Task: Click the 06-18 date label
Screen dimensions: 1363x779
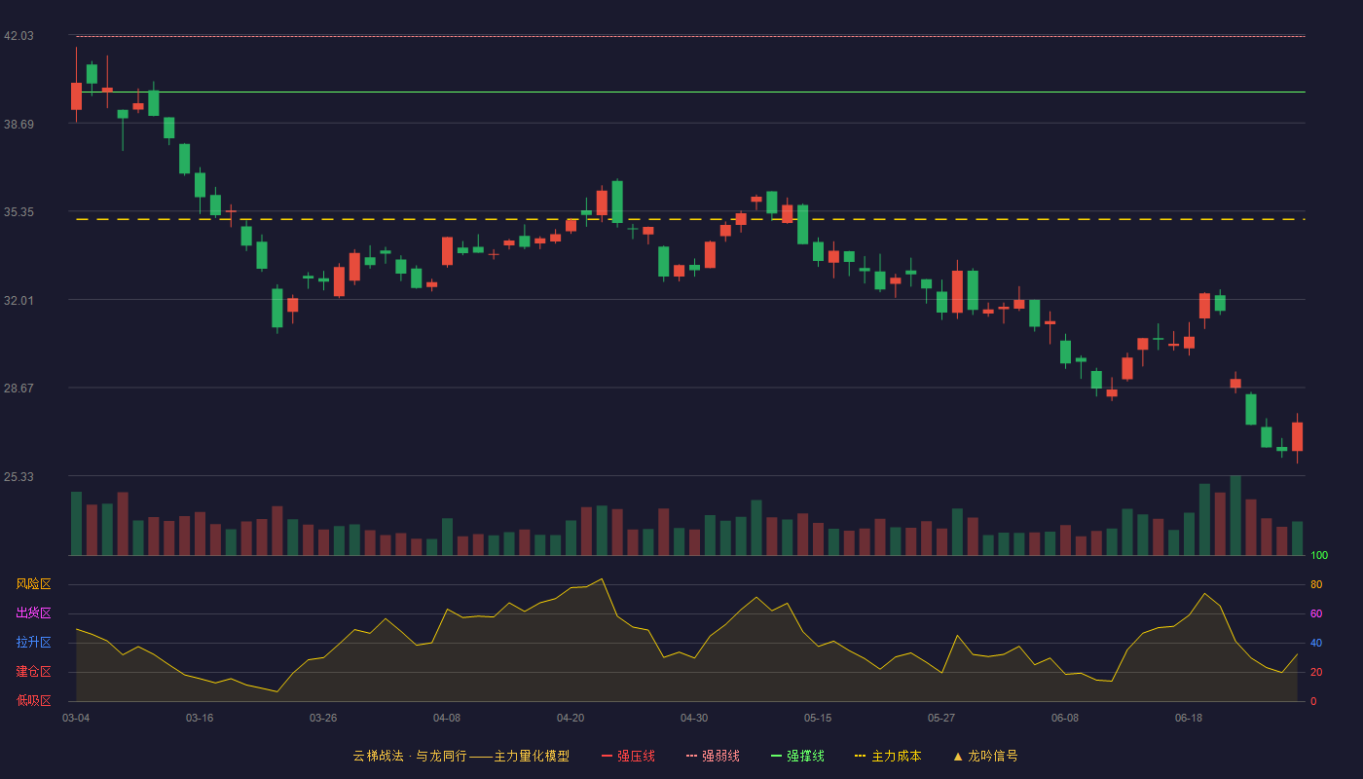Action: (x=1189, y=718)
